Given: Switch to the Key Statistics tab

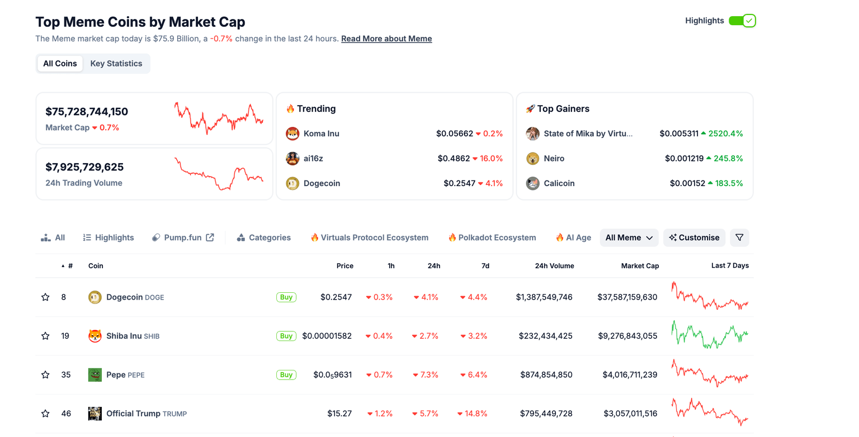Looking at the screenshot, I should pyautogui.click(x=116, y=64).
